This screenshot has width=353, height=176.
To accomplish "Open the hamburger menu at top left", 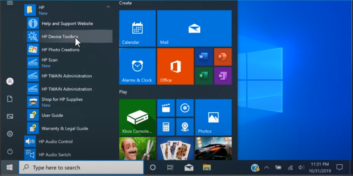I will [x=10, y=3].
